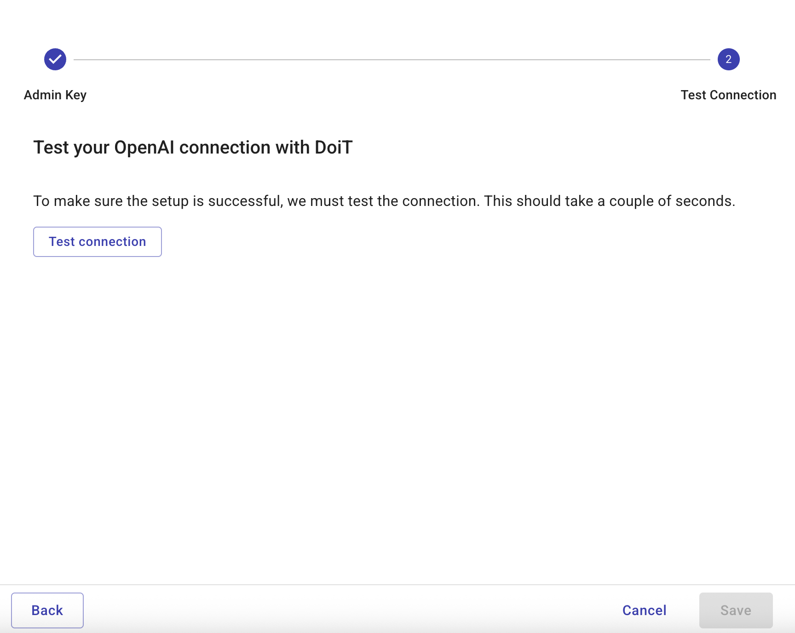Image resolution: width=795 pixels, height=633 pixels.
Task: Click the Test connection button
Action: [97, 241]
